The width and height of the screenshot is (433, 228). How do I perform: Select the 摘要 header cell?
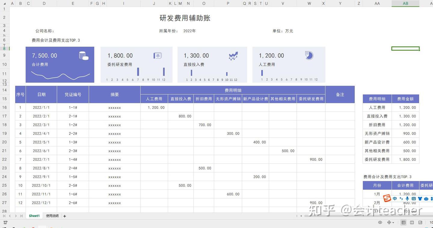point(115,95)
